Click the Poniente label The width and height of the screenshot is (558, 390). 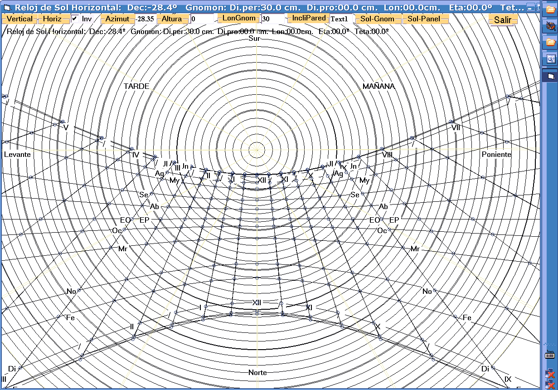coord(496,154)
